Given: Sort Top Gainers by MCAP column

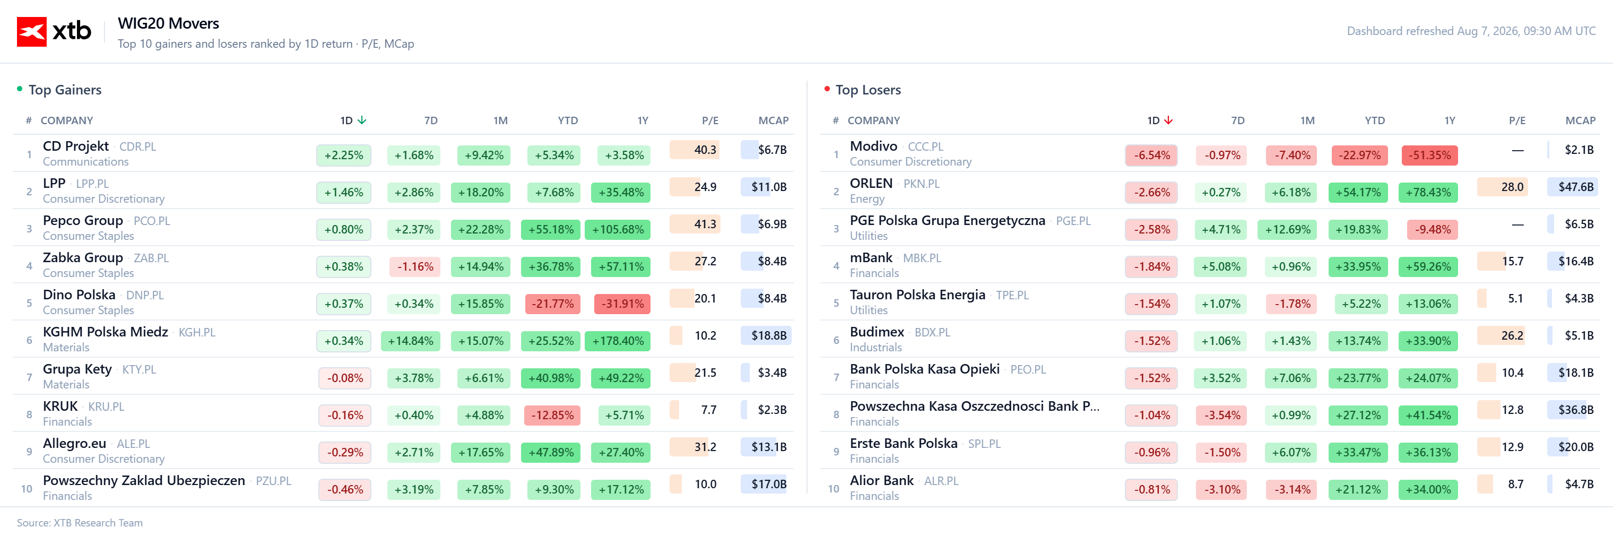Looking at the screenshot, I should click(773, 120).
